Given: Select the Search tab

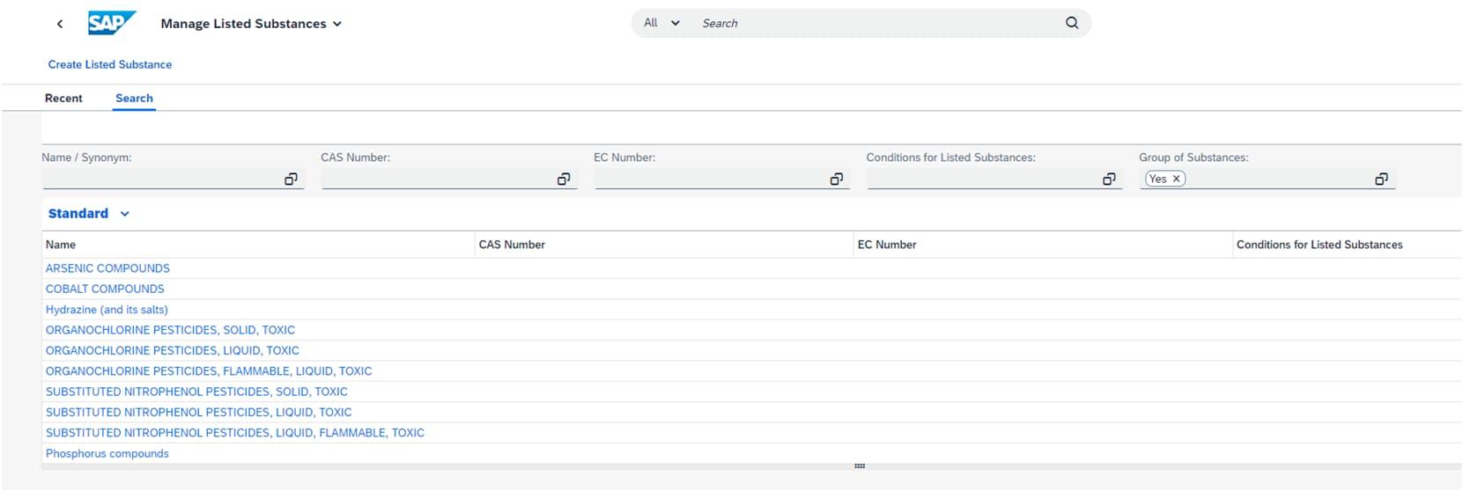Looking at the screenshot, I should 134,99.
